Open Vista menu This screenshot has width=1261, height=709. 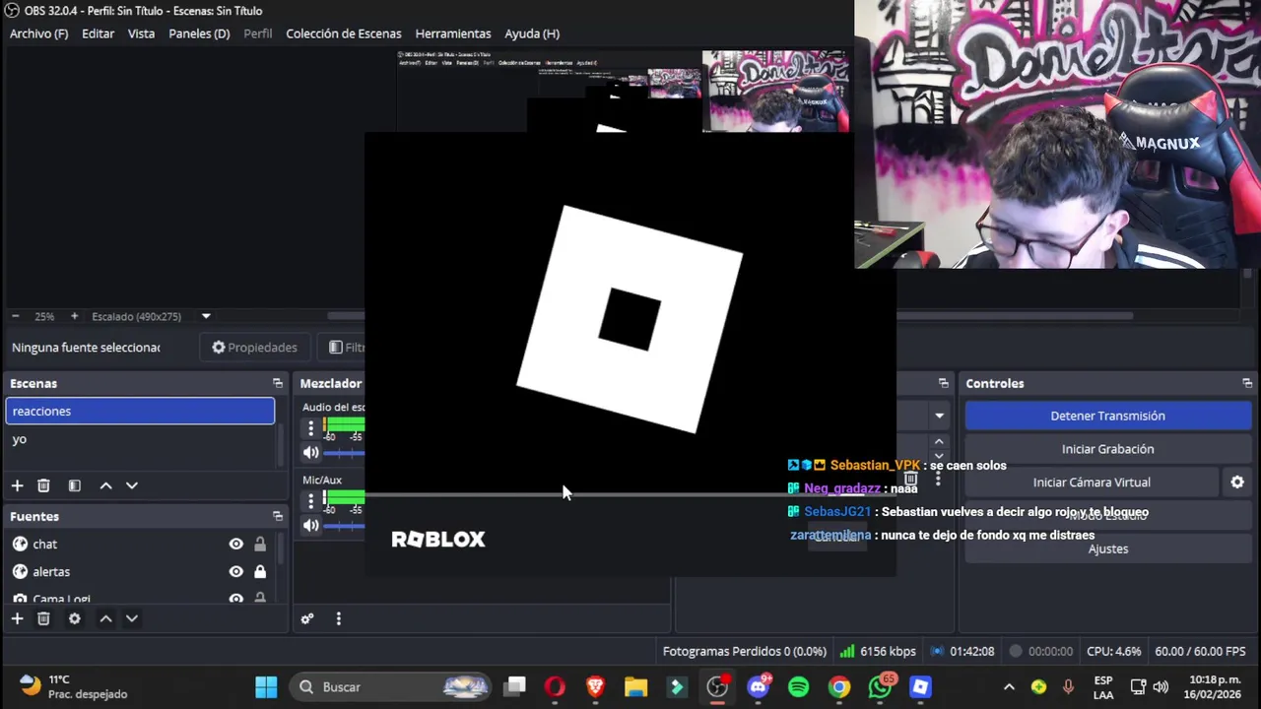141,33
